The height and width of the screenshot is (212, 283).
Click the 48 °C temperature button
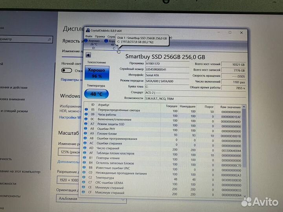96,94
